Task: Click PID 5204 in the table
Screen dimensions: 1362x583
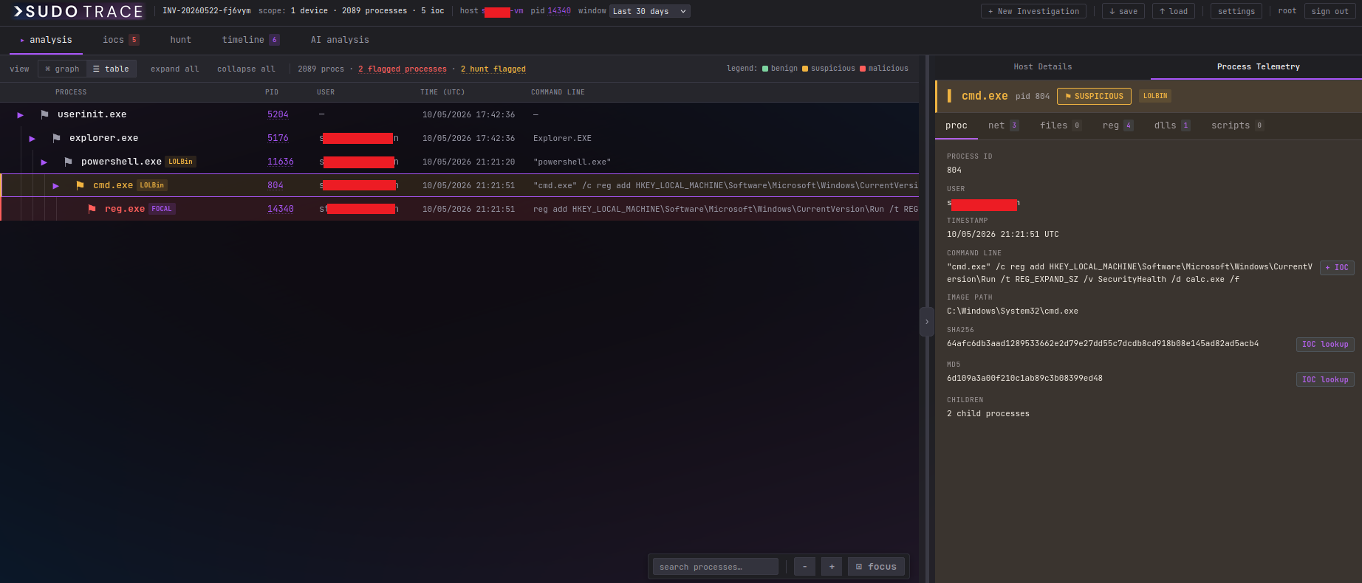Action: click(278, 114)
